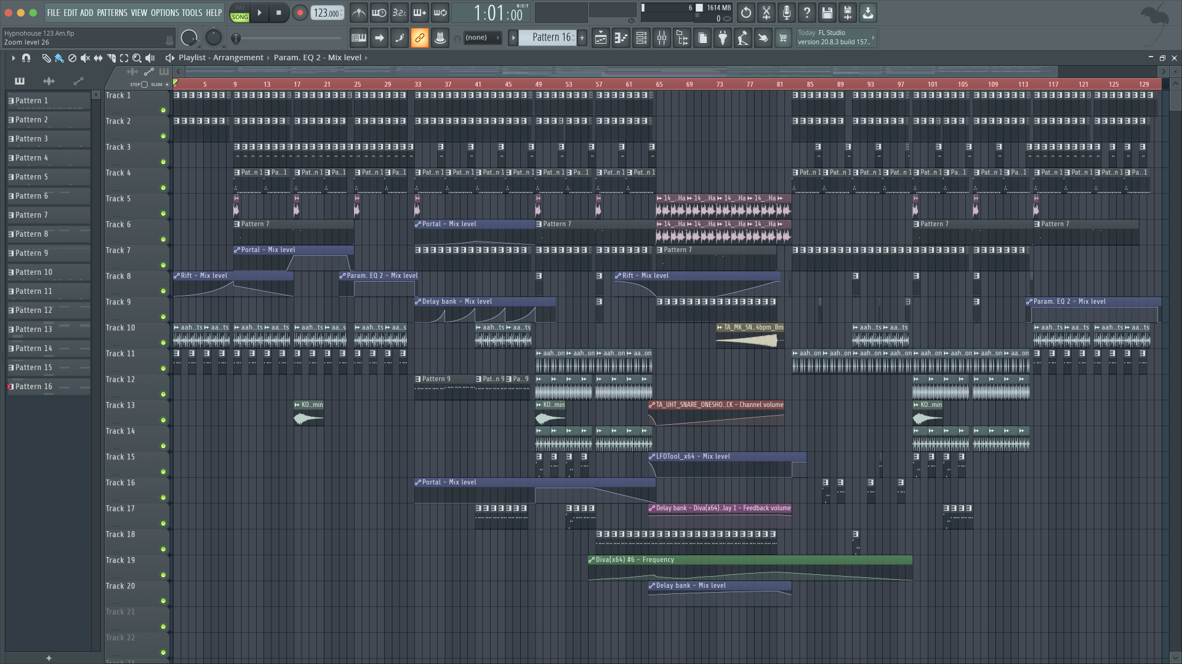Toggle the loop recording icon
The height and width of the screenshot is (664, 1182).
point(440,12)
